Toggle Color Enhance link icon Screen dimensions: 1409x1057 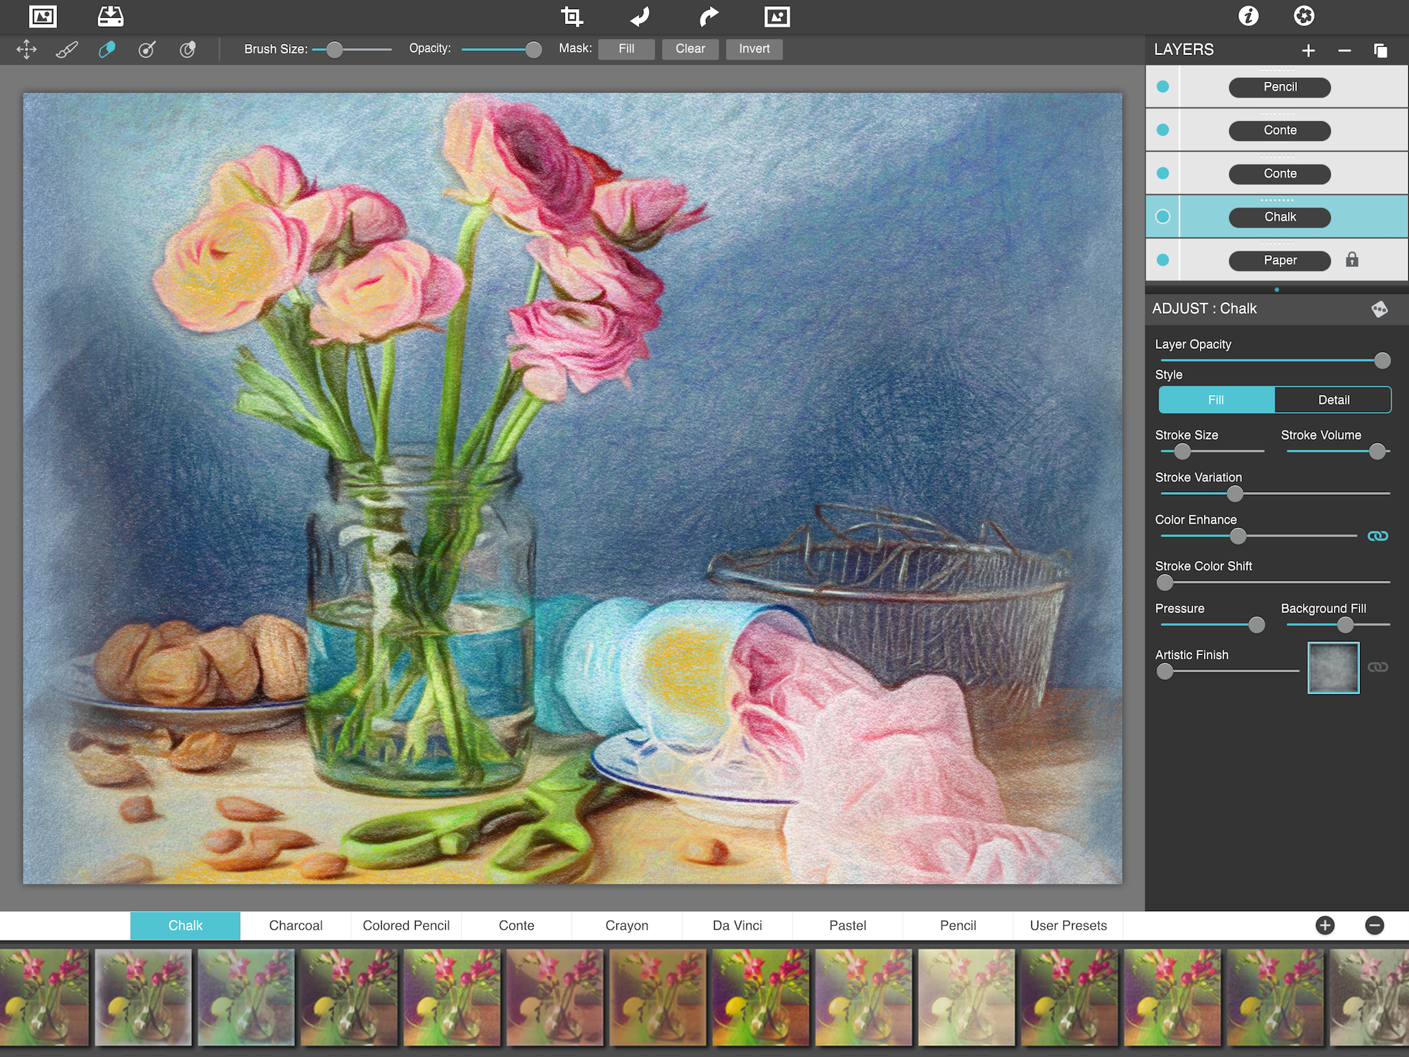(1377, 536)
